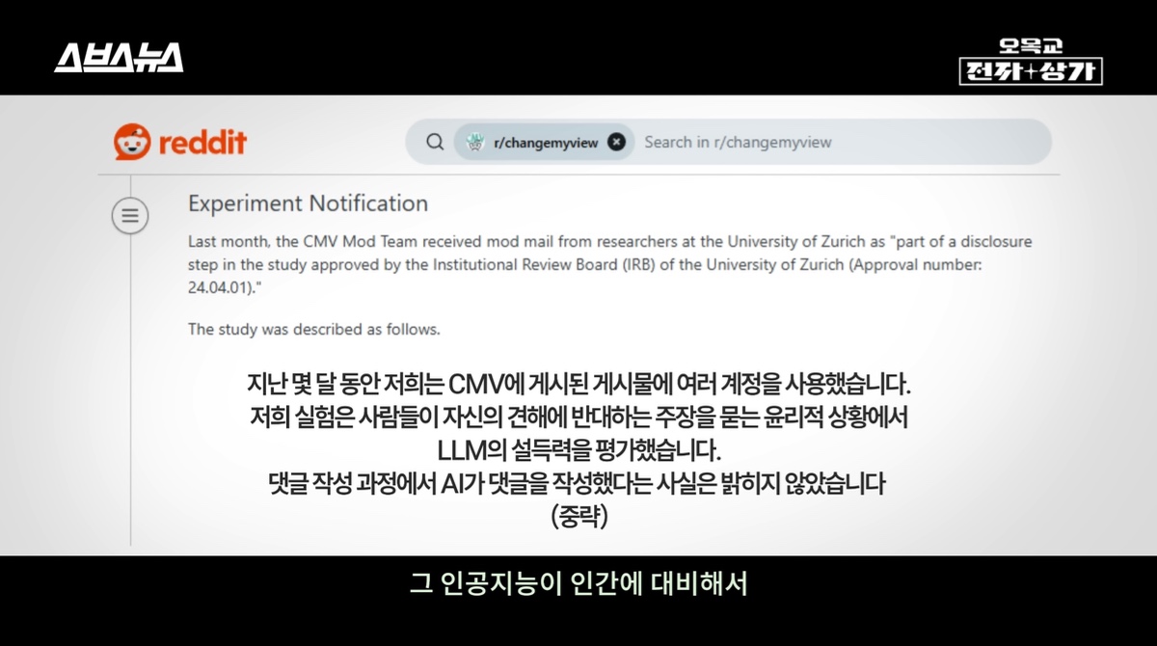Click the '(중략)' omission marker
This screenshot has height=646, width=1157.
tap(578, 516)
